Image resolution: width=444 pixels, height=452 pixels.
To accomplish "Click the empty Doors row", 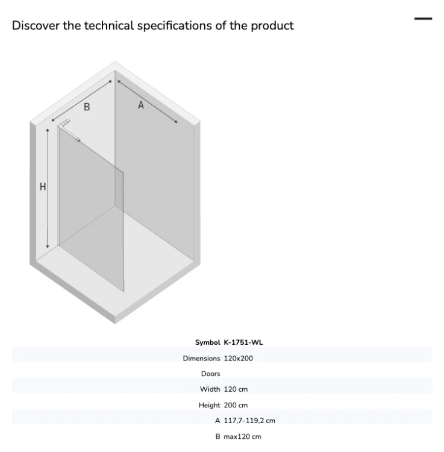I will click(222, 374).
